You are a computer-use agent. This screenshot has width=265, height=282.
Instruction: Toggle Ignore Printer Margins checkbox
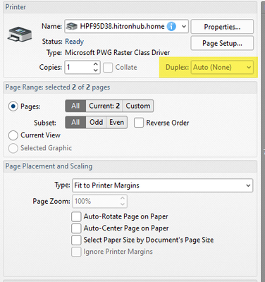coord(76,252)
